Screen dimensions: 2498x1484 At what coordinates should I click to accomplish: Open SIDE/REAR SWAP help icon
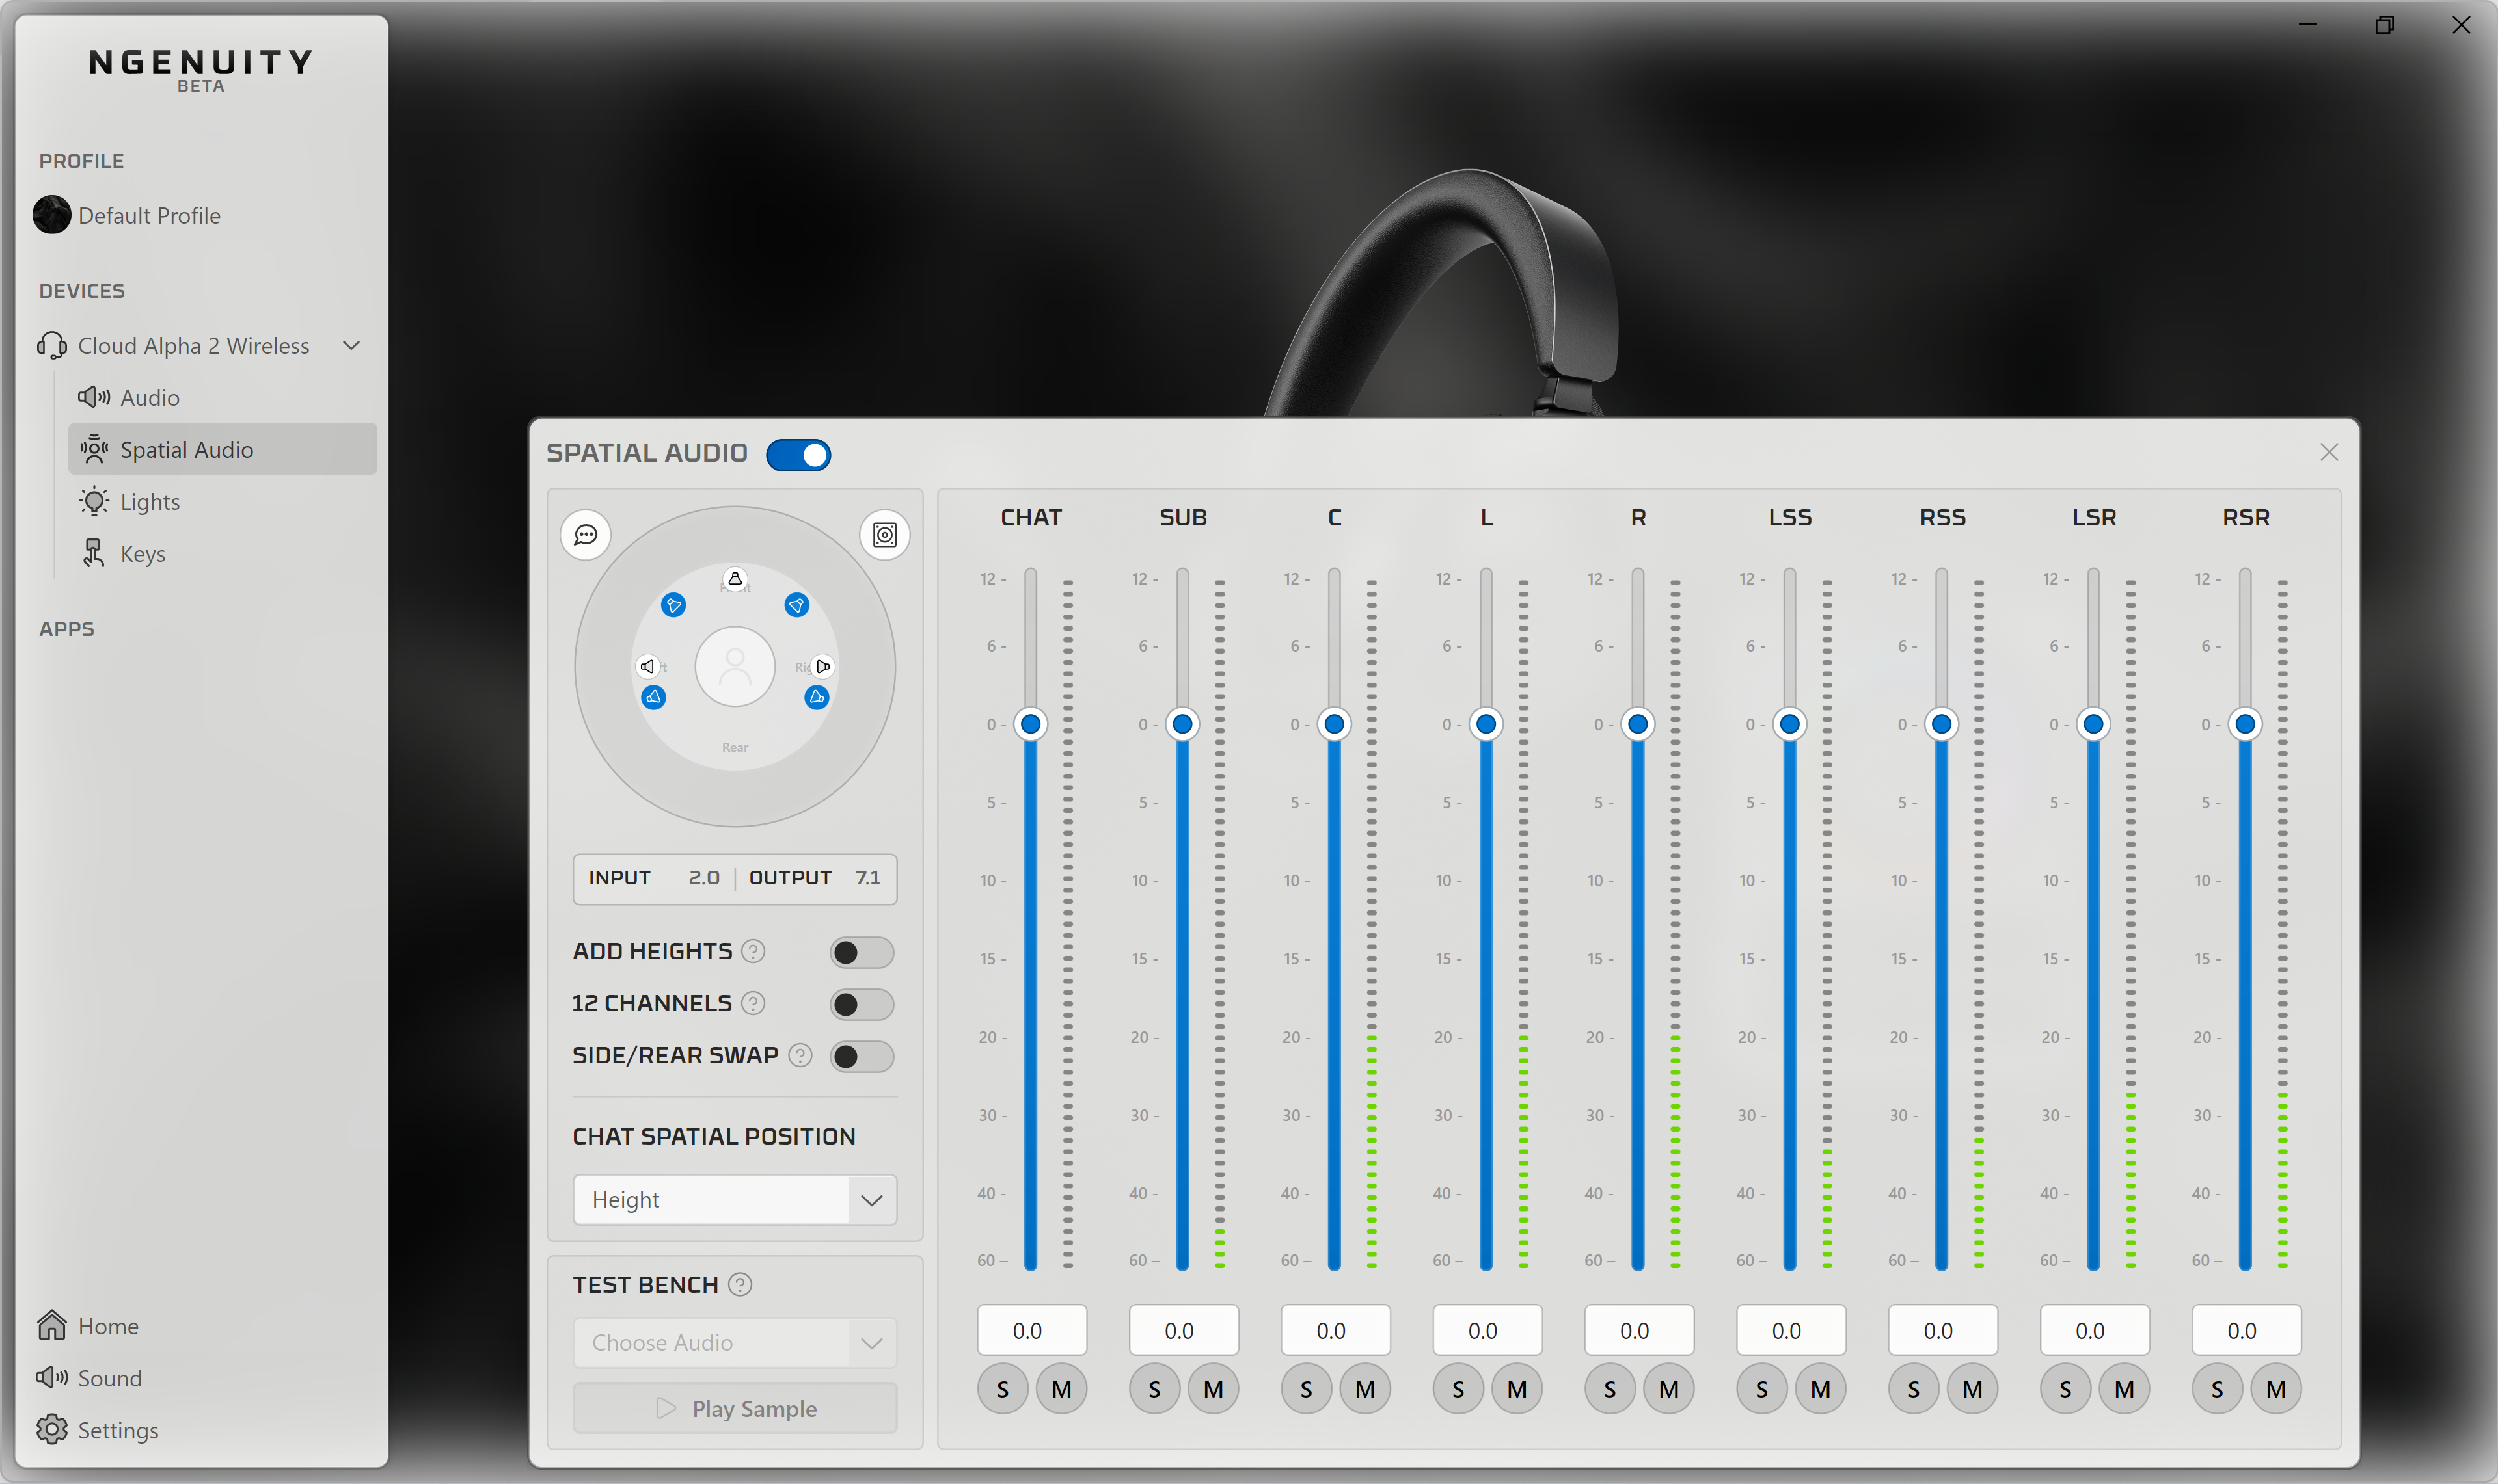(800, 1055)
